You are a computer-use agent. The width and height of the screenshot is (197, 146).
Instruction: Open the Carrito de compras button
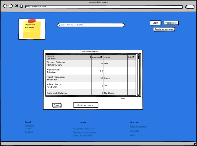[x=164, y=29]
